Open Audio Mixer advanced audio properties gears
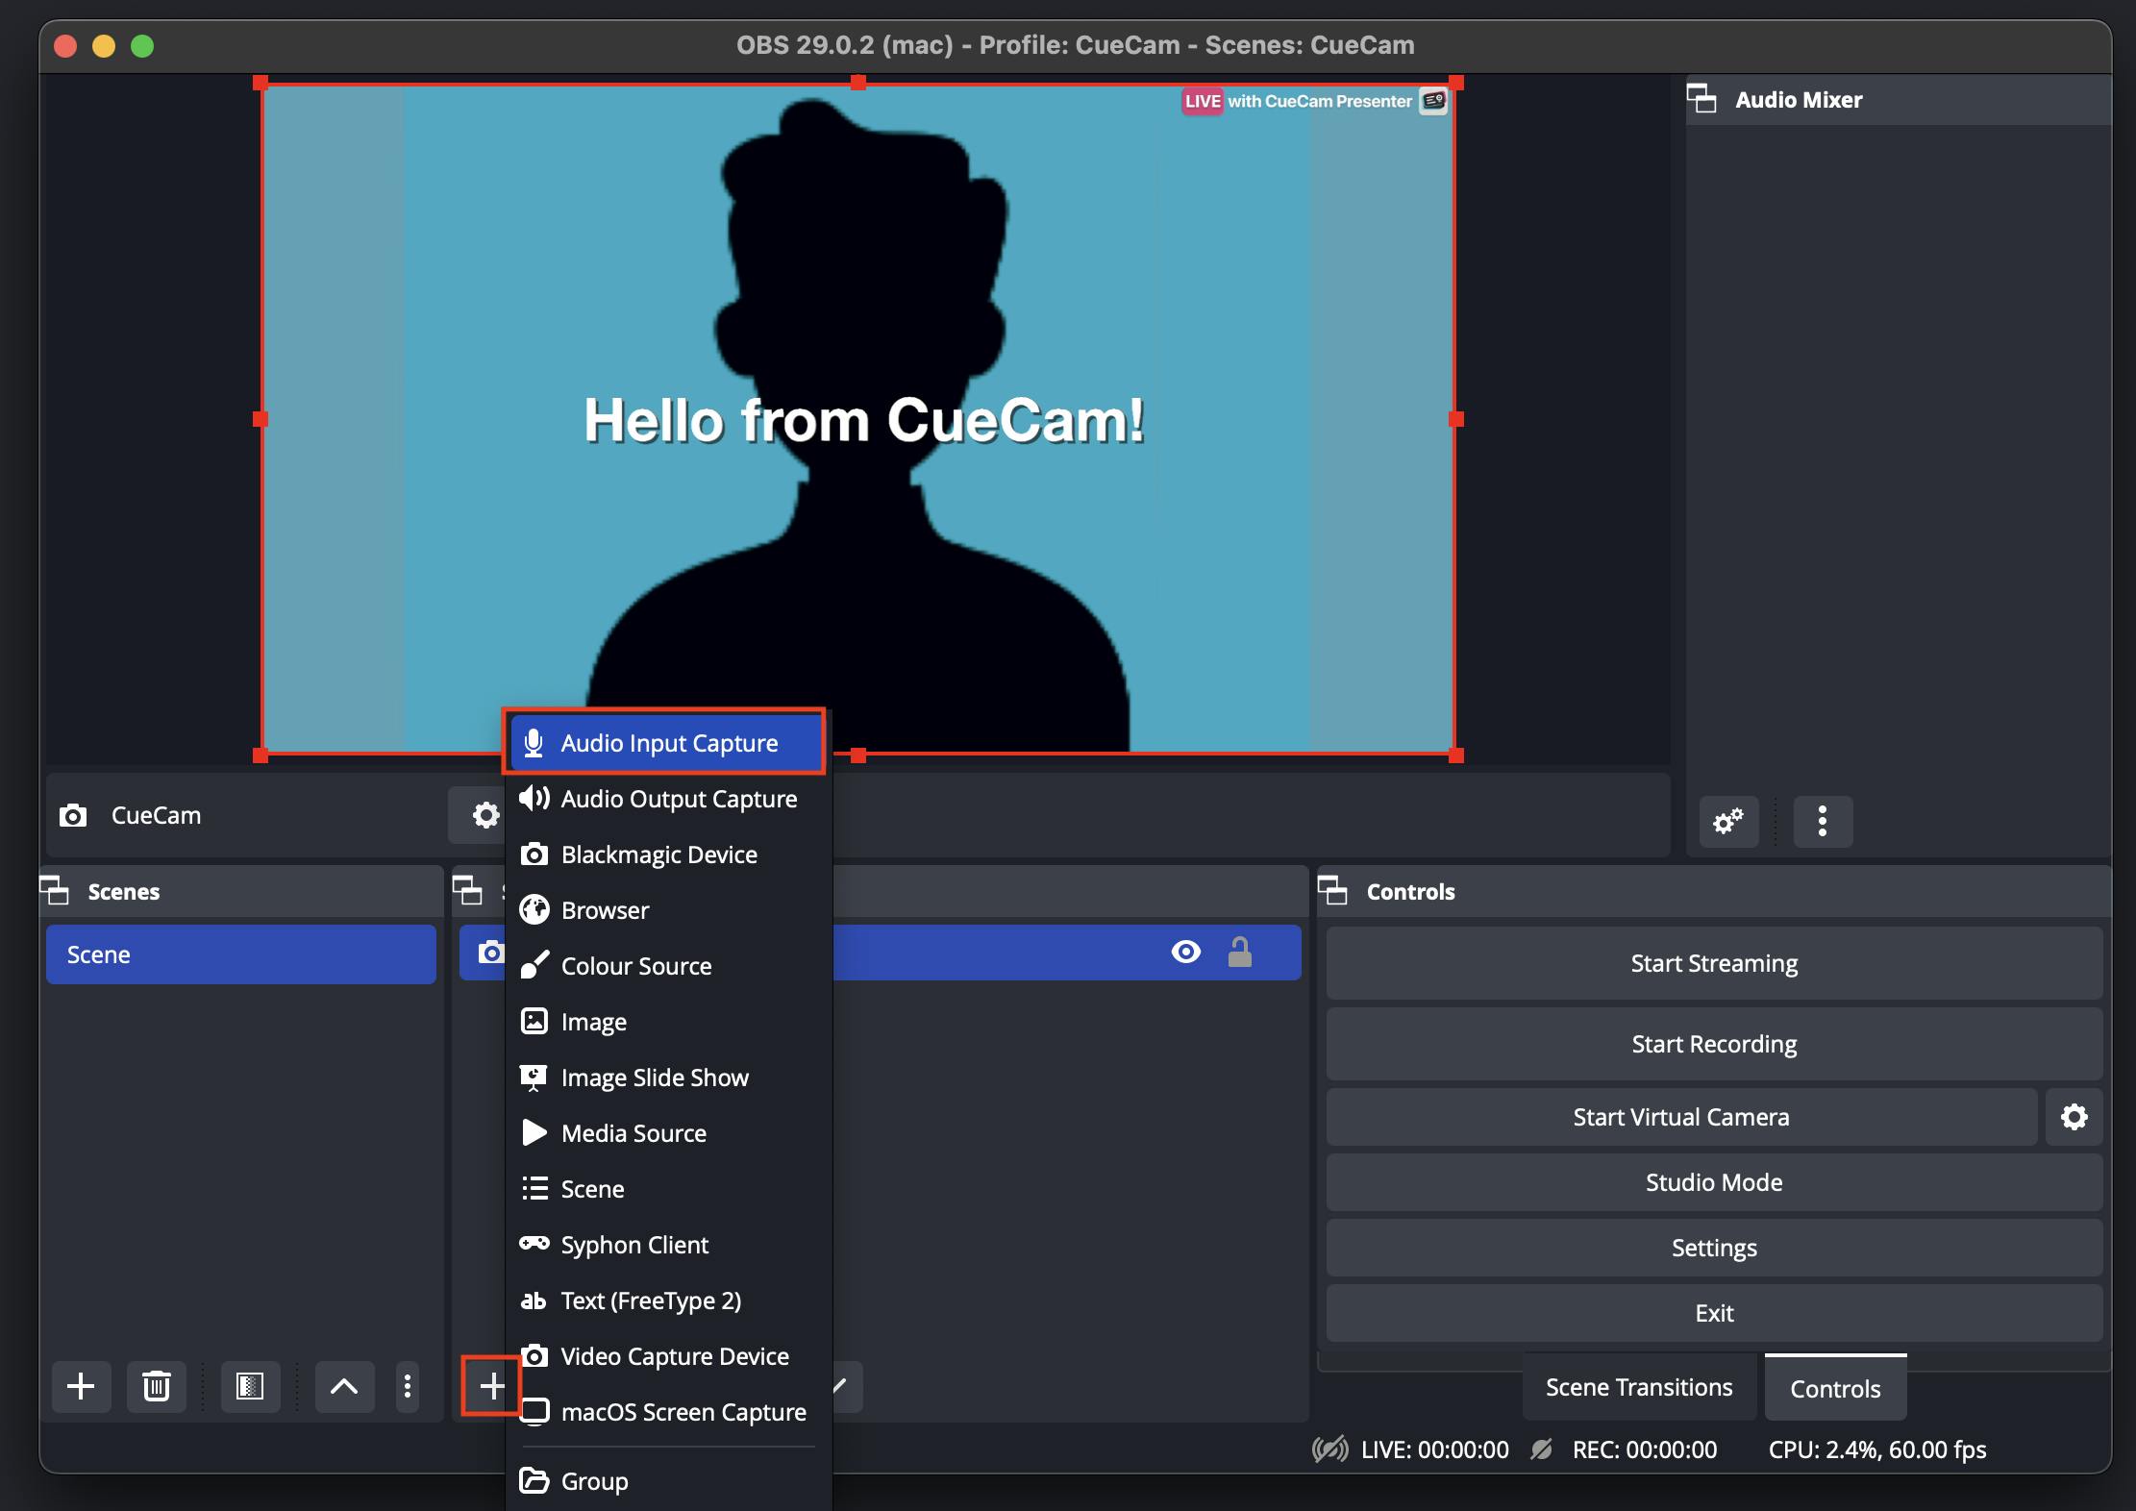Image resolution: width=2136 pixels, height=1511 pixels. point(1728,821)
